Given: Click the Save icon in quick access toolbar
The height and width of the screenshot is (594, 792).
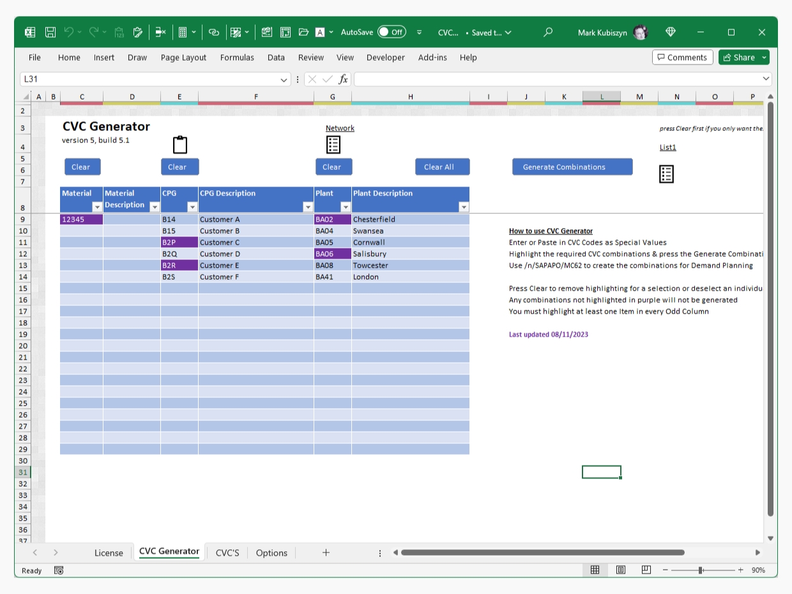Looking at the screenshot, I should point(50,32).
